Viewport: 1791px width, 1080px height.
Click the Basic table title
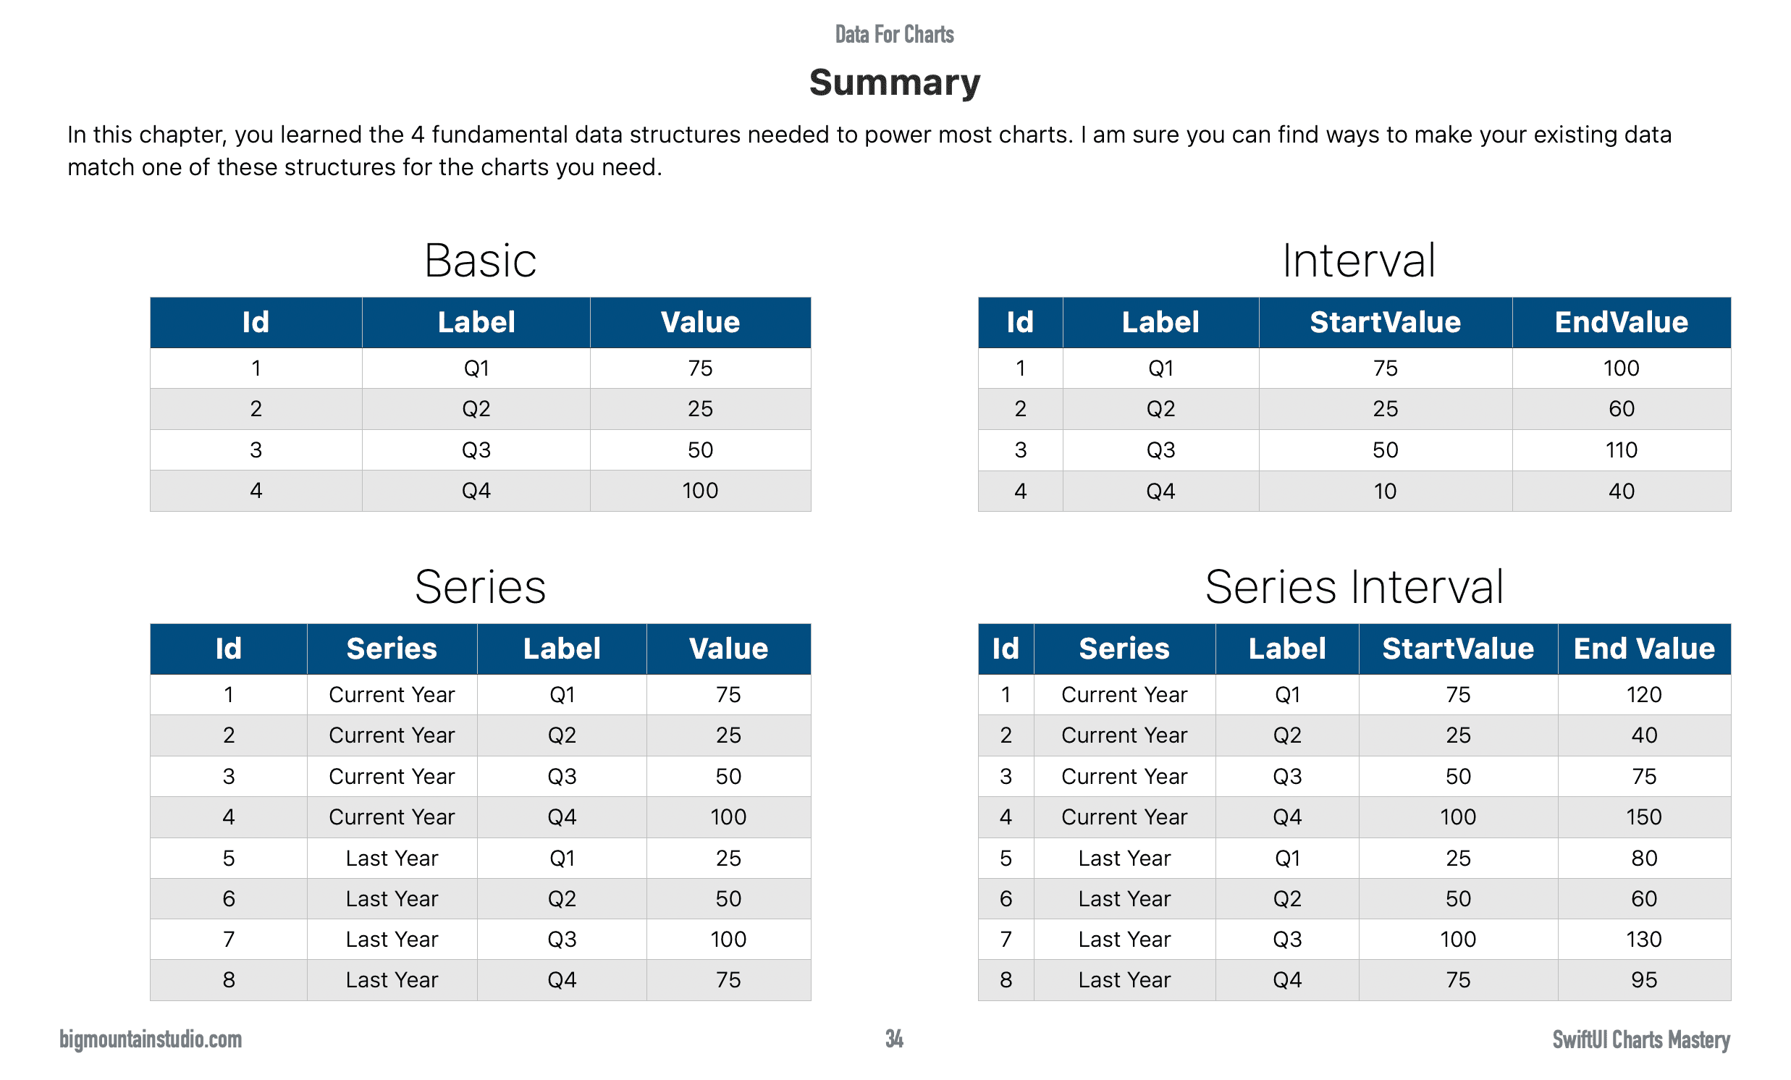point(480,260)
